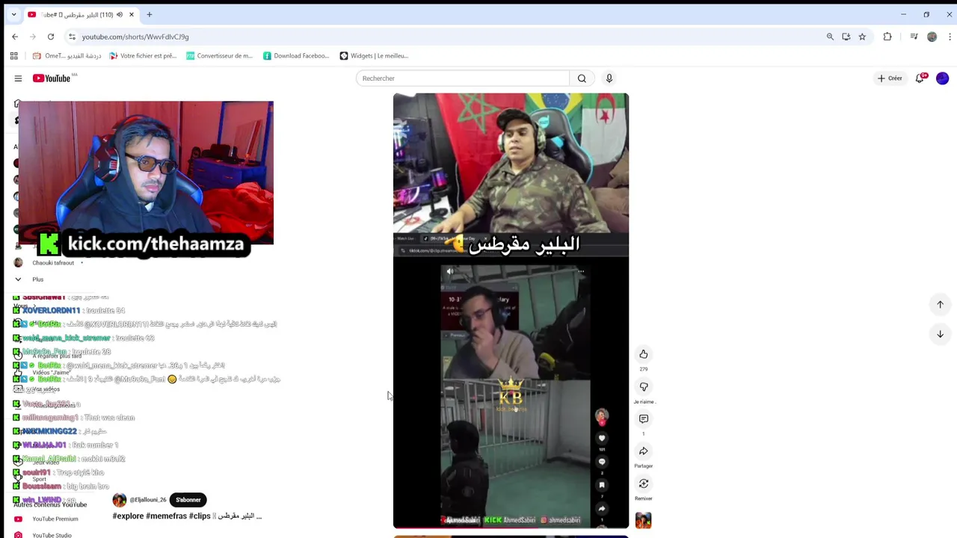Dislike the short with thumbs down
This screenshot has height=538, width=957.
tap(644, 386)
